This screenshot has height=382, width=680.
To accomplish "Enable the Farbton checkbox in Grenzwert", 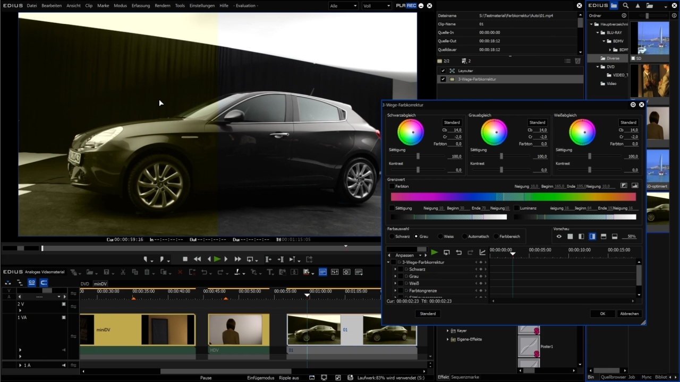I will click(392, 186).
